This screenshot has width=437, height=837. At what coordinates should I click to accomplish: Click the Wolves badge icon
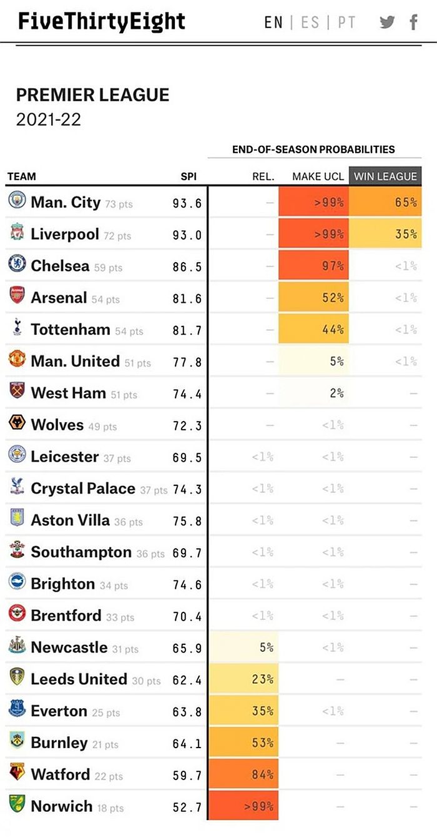pos(17,423)
